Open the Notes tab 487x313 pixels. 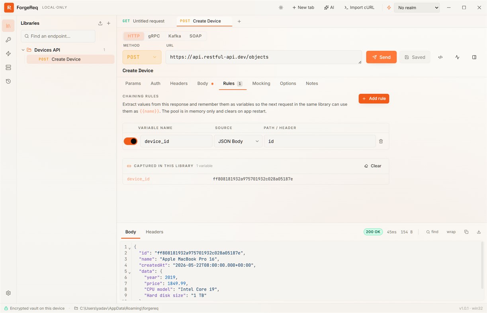(x=312, y=84)
